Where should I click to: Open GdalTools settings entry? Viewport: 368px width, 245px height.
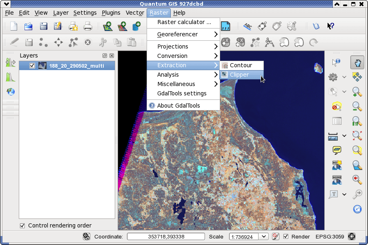tap(183, 93)
